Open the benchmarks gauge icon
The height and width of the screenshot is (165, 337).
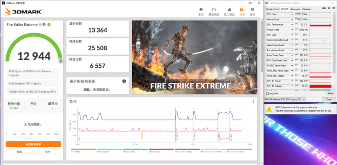point(214,9)
